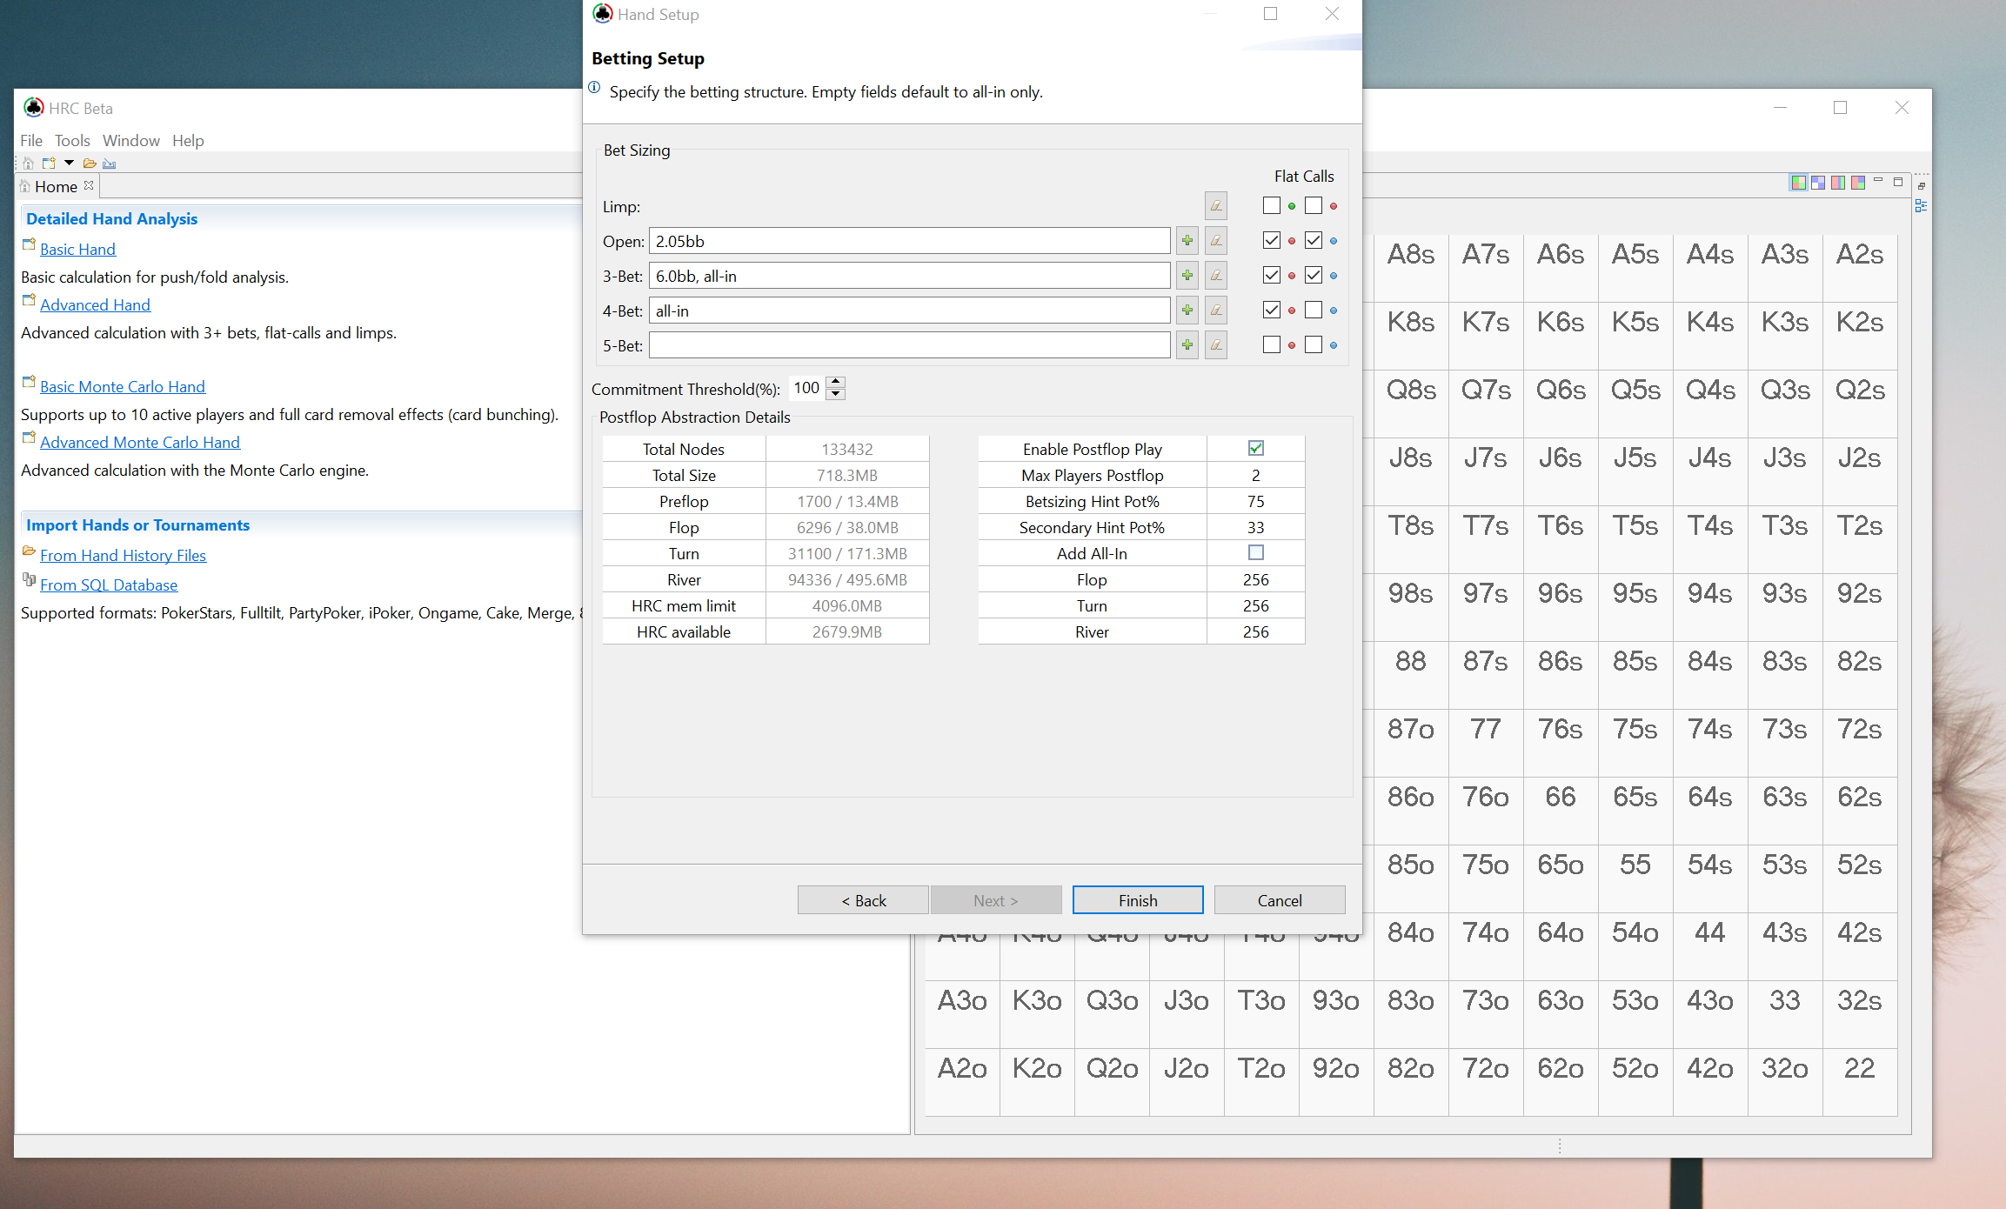Open dropdown arrow next to new hand icon
Viewport: 2006px width, 1209px height.
tap(69, 164)
